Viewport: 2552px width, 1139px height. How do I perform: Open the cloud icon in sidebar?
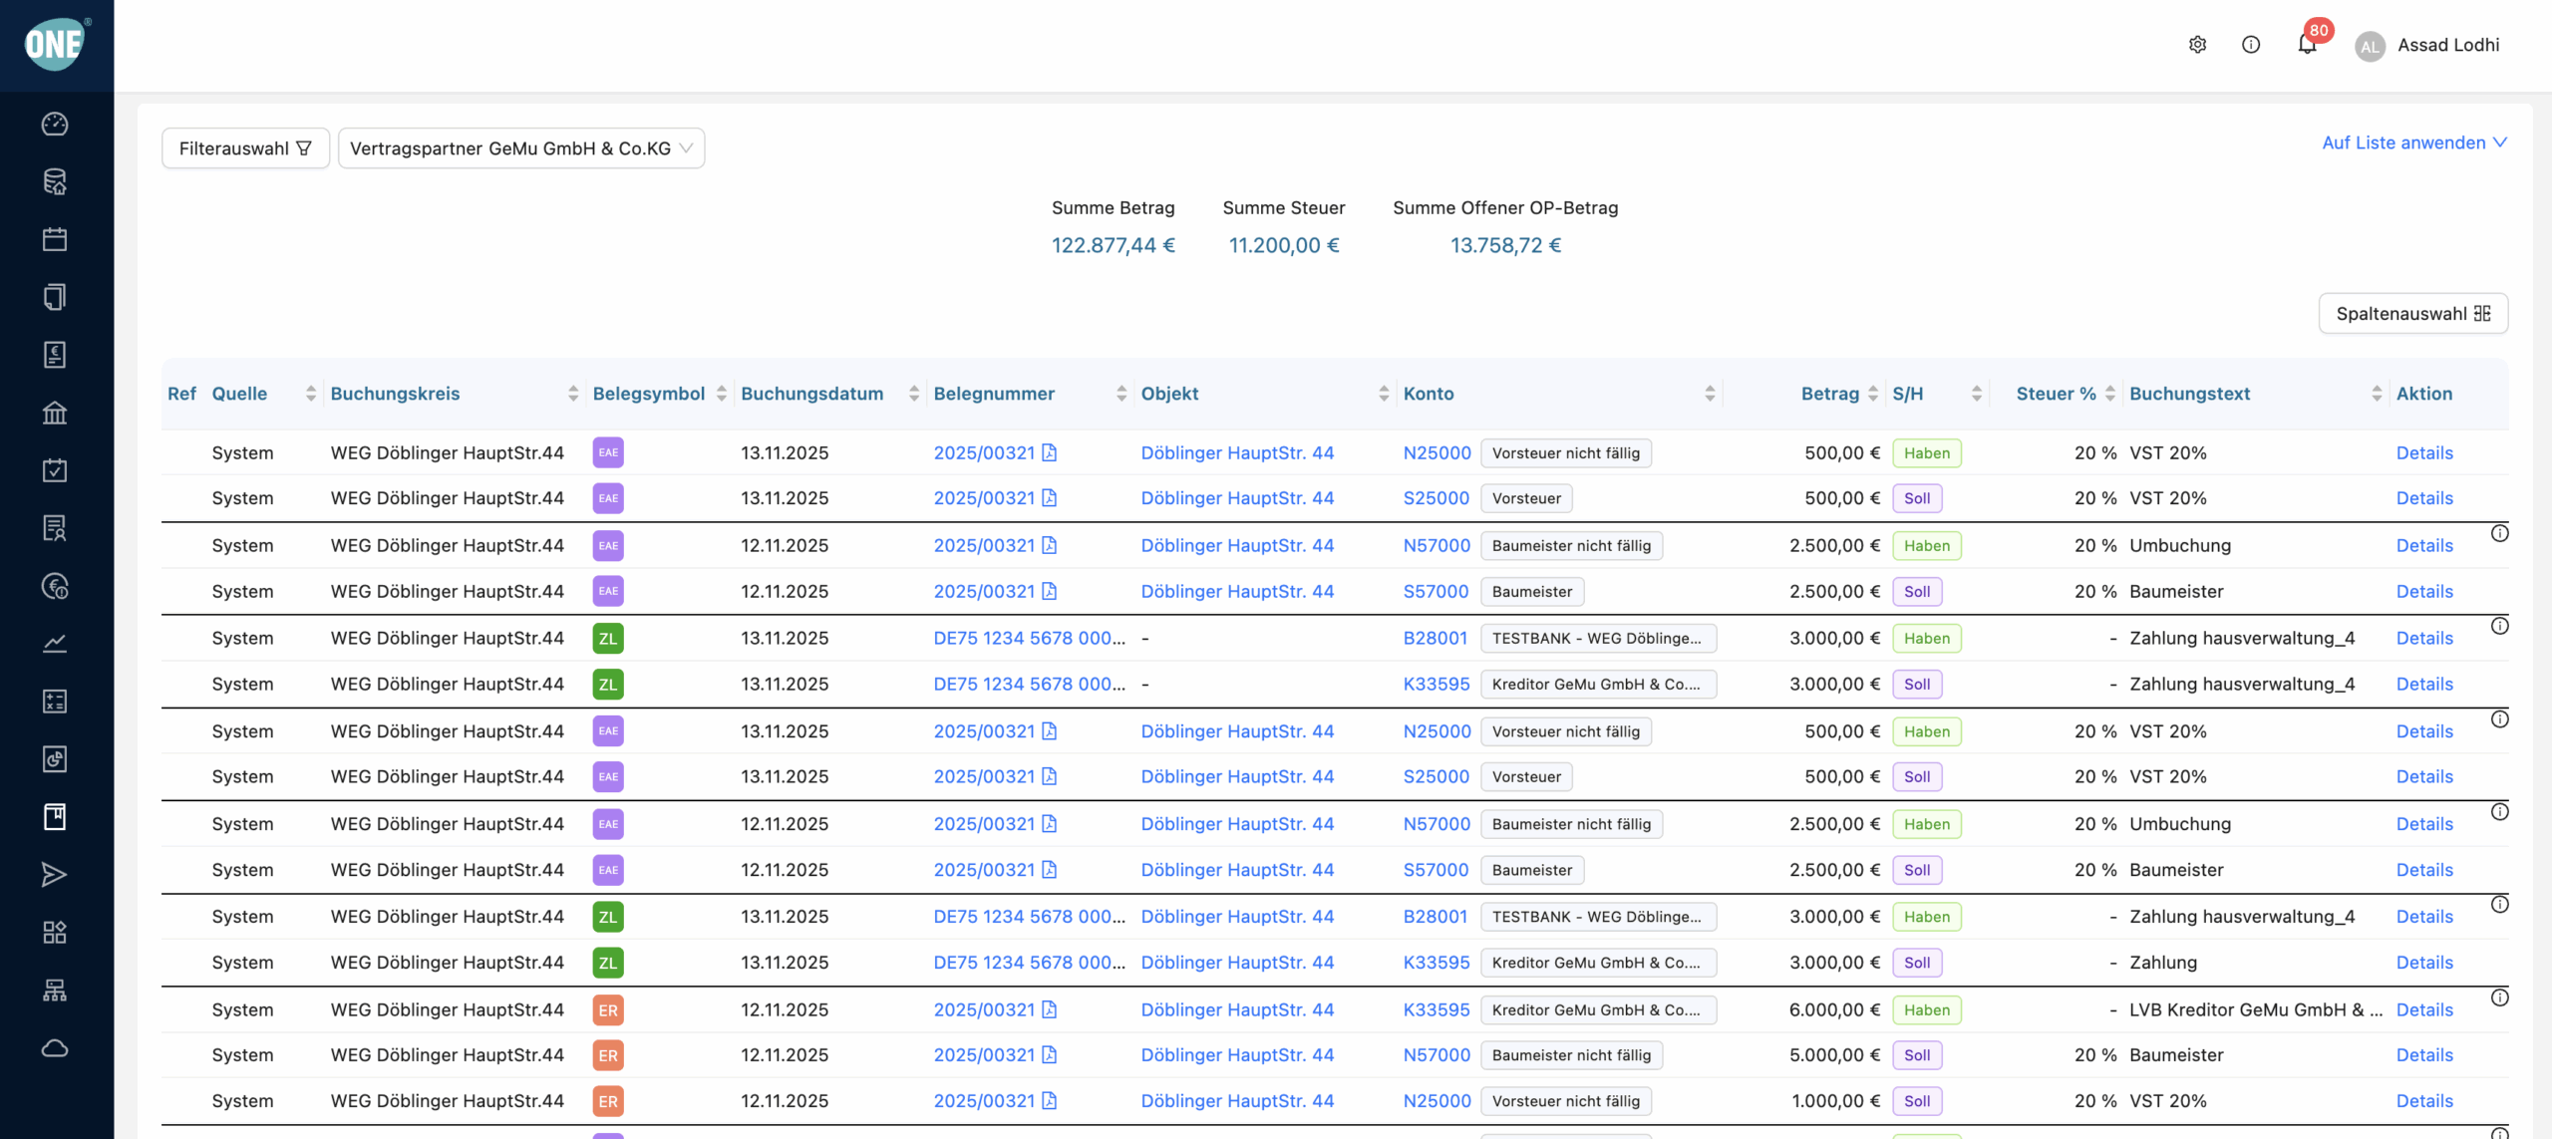(x=55, y=1048)
